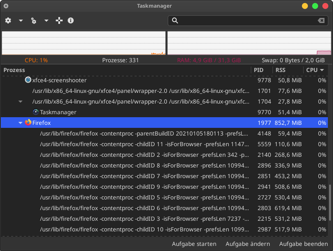Click the Aufgabe starten button
This screenshot has width=333, height=251.
pyautogui.click(x=194, y=244)
